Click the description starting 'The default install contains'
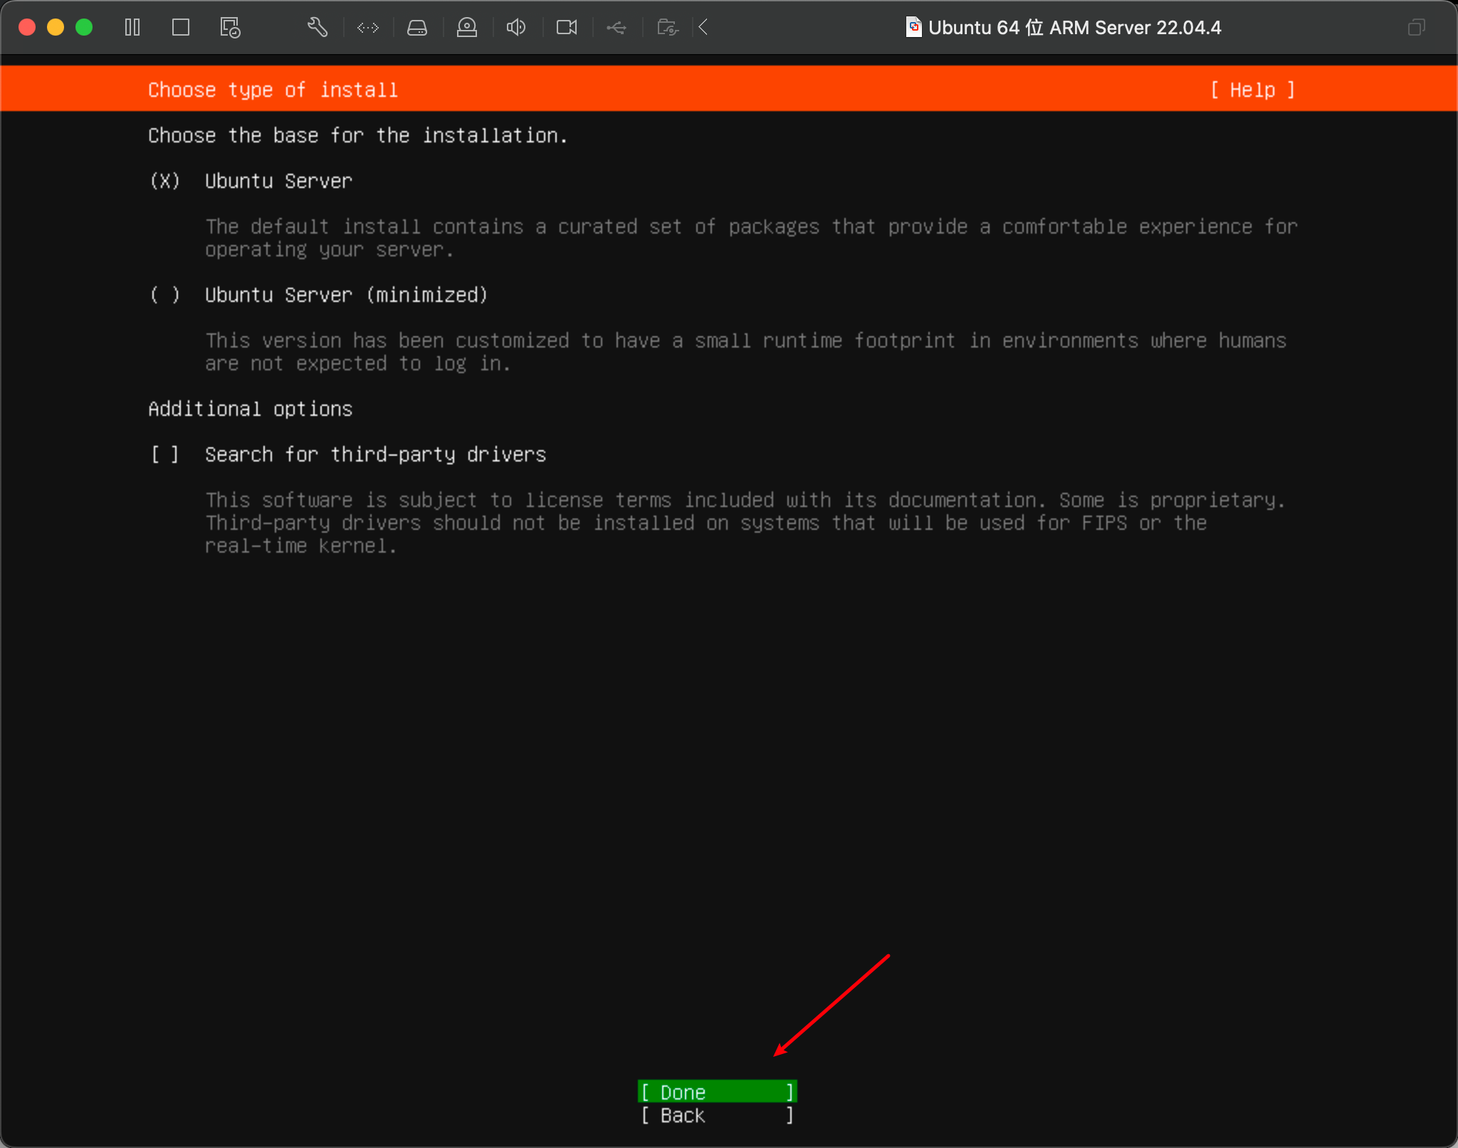 pyautogui.click(x=752, y=238)
